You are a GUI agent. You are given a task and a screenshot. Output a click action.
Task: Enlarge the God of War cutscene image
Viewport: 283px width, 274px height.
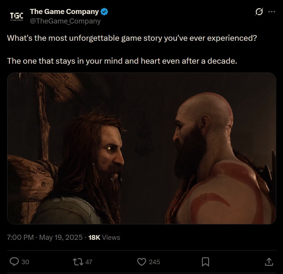pyautogui.click(x=141, y=148)
